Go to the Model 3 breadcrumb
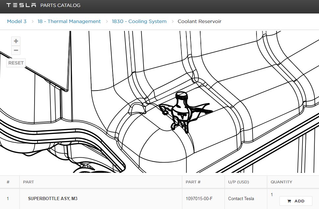This screenshot has height=209, width=319. tap(17, 21)
